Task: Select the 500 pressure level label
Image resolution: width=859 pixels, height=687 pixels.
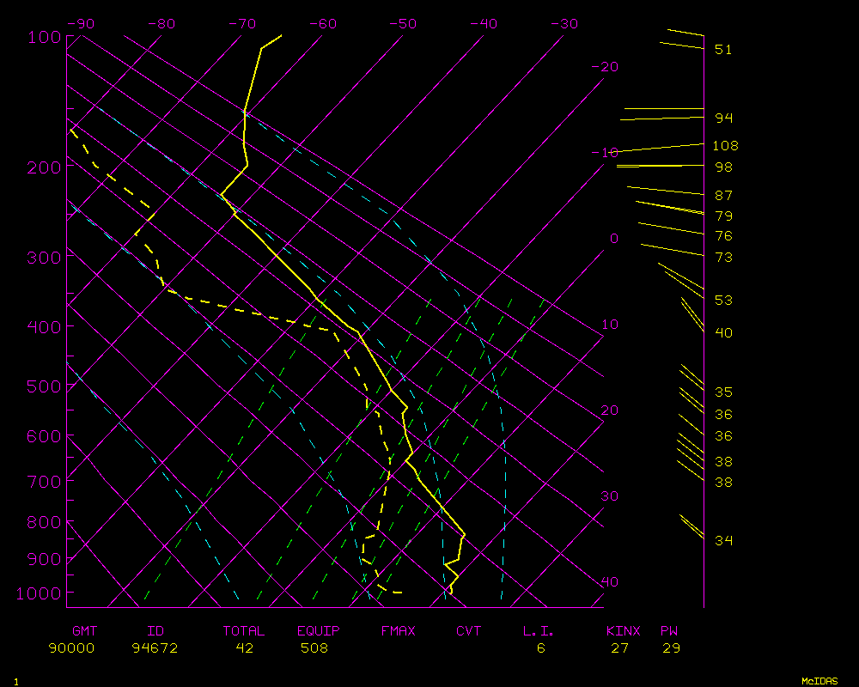Action: (41, 386)
